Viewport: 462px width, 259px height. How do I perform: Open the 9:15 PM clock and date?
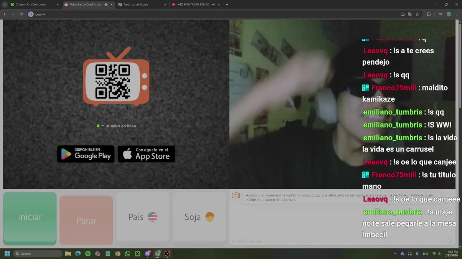[452, 254]
